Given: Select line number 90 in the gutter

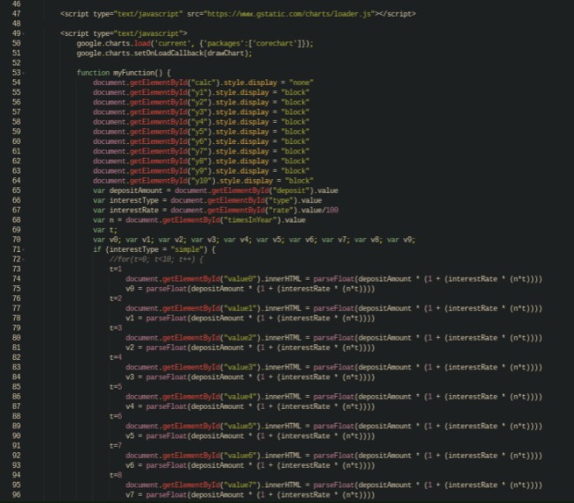Looking at the screenshot, I should (17, 436).
